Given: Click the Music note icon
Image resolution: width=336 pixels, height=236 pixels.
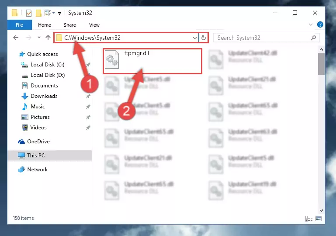Looking at the screenshot, I should tap(25, 107).
